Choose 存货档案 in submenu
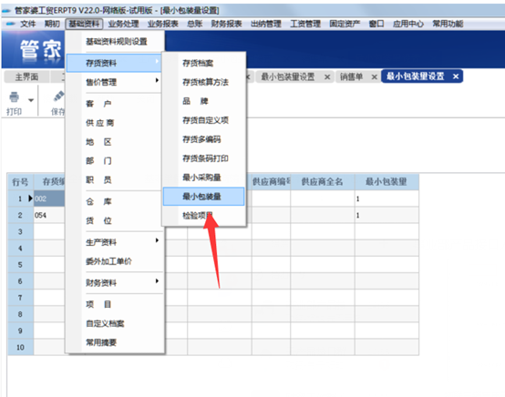Screen dimensions: 505x397 pyautogui.click(x=203, y=63)
